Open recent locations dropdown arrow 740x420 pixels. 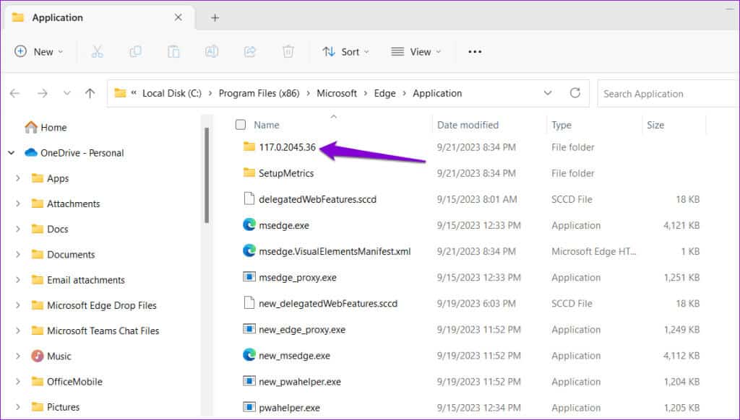point(67,93)
